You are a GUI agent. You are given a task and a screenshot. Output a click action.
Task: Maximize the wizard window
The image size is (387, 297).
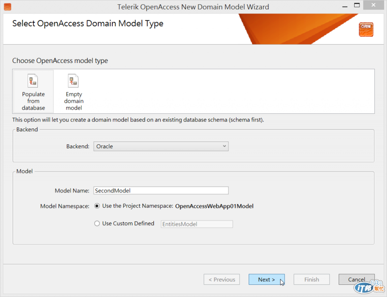click(357, 5)
